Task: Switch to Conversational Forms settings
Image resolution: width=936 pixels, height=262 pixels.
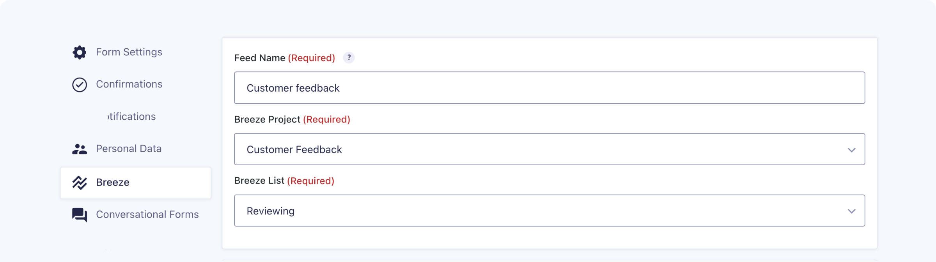Action: pyautogui.click(x=147, y=214)
